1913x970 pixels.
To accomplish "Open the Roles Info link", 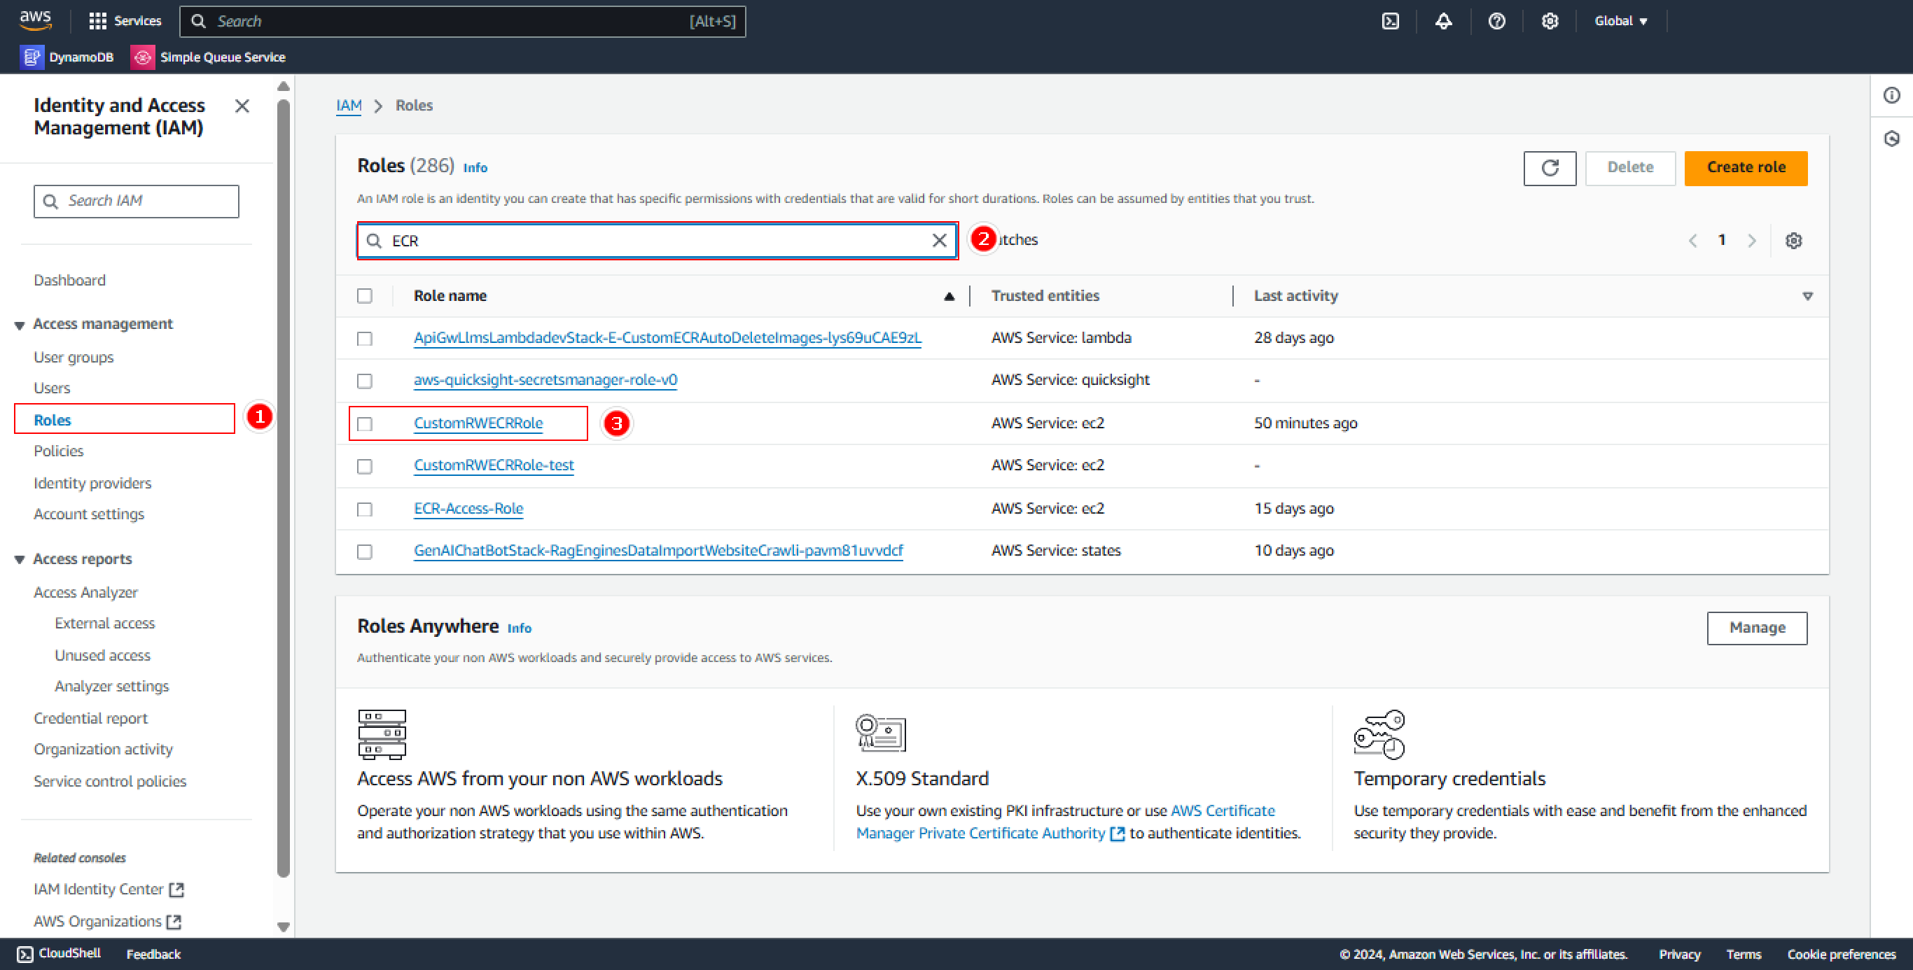I will coord(475,168).
